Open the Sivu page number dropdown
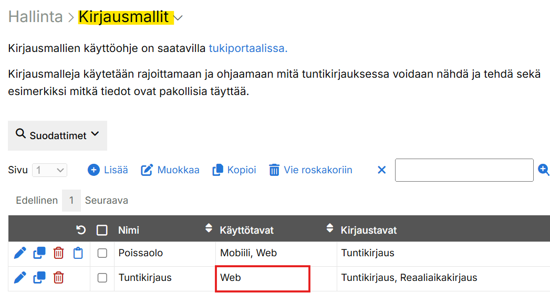The height and width of the screenshot is (293, 550). (x=50, y=170)
